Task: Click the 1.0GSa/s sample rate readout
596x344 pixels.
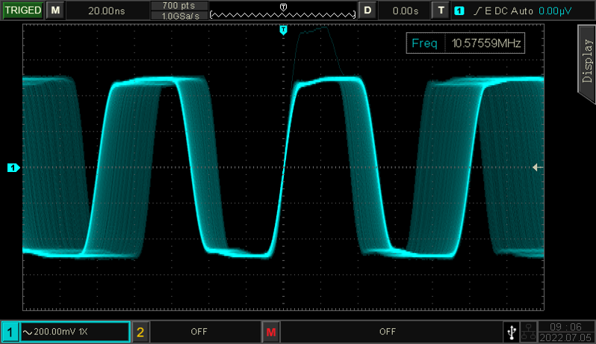Action: 178,16
